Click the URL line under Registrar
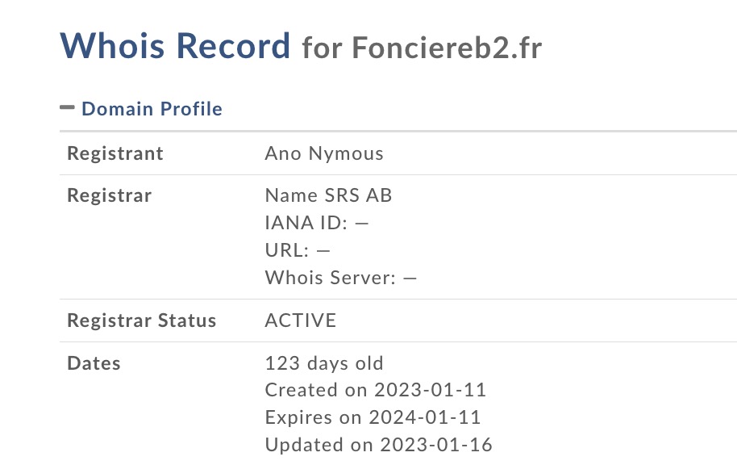 coord(298,250)
